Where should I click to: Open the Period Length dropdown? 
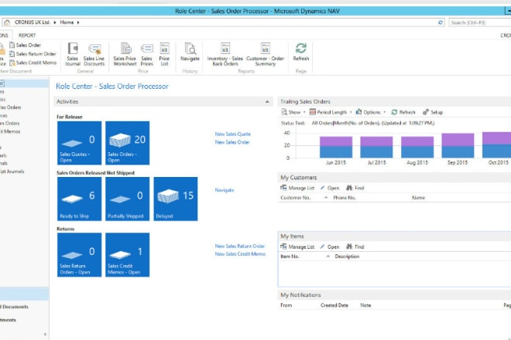pyautogui.click(x=331, y=112)
